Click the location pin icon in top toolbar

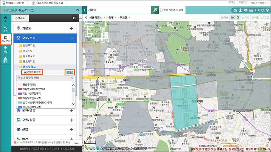[267, 10]
